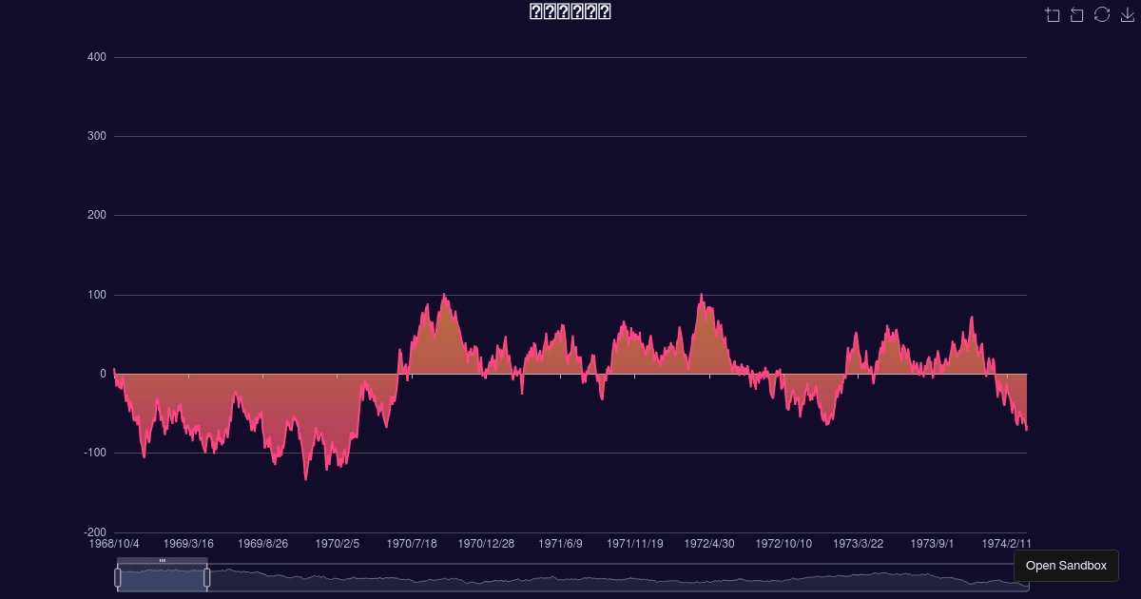Click the restore chart icon
Image resolution: width=1141 pixels, height=599 pixels.
click(1102, 14)
